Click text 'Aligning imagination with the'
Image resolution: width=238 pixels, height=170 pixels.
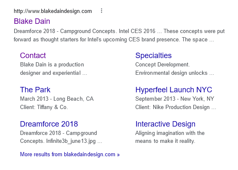(x=170, y=133)
